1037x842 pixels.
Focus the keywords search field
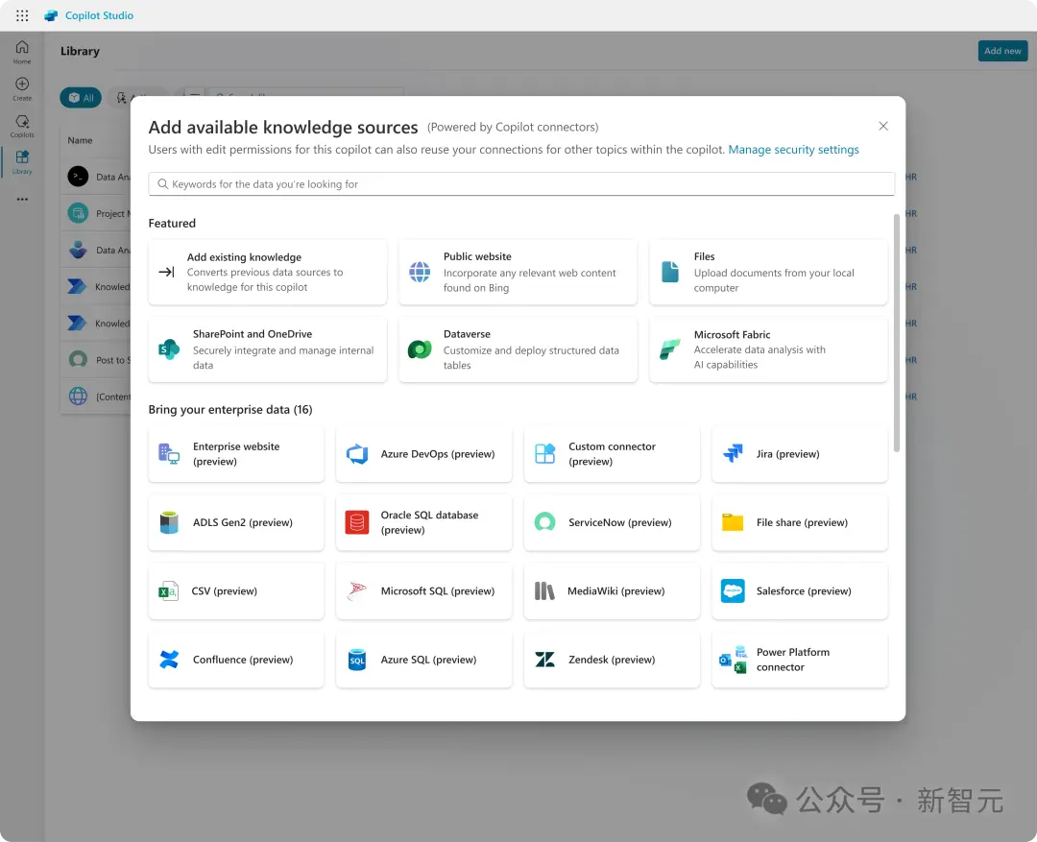tap(521, 184)
